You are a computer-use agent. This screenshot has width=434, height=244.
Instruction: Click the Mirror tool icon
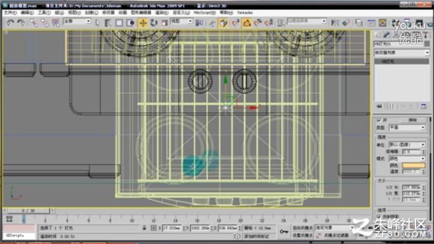tap(335, 23)
